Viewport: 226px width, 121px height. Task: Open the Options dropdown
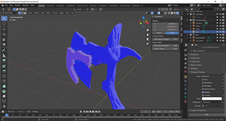pos(178,9)
